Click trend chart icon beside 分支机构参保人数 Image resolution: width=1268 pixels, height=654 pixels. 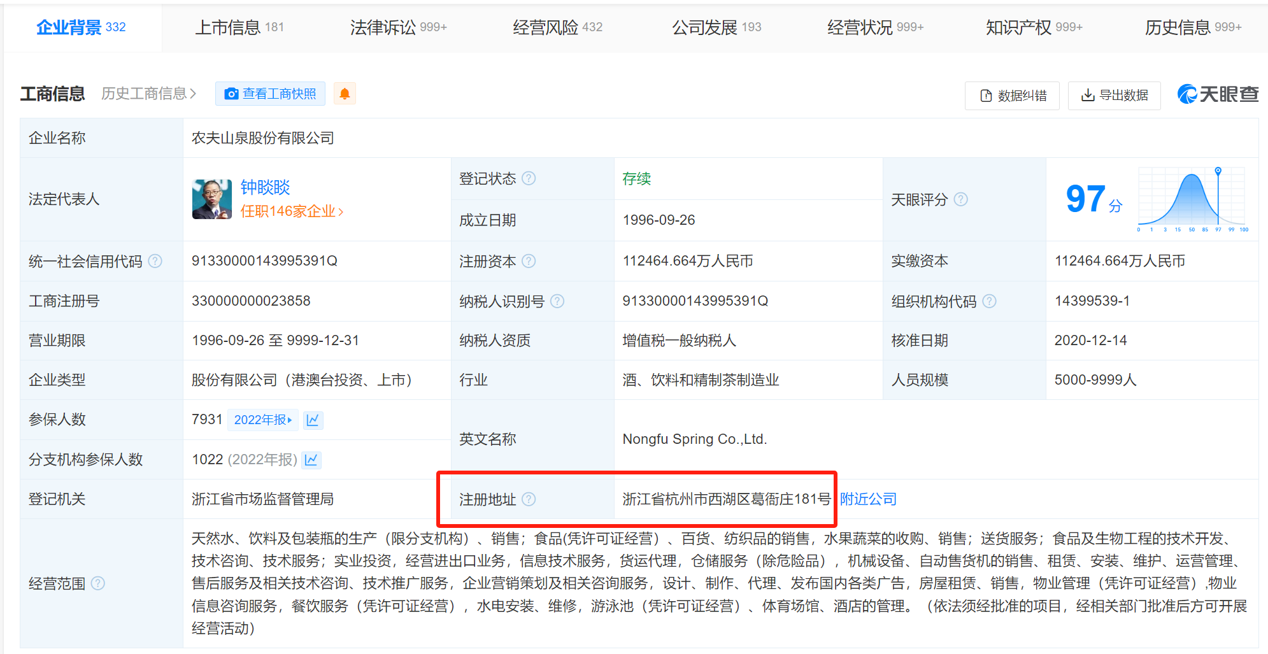click(x=311, y=460)
